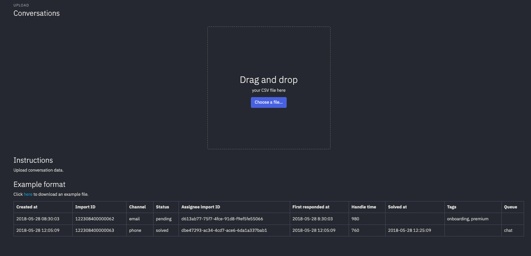
Task: Select the 'your CSV file here' text
Action: (269, 91)
